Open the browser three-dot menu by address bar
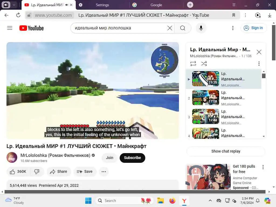 tap(245, 15)
